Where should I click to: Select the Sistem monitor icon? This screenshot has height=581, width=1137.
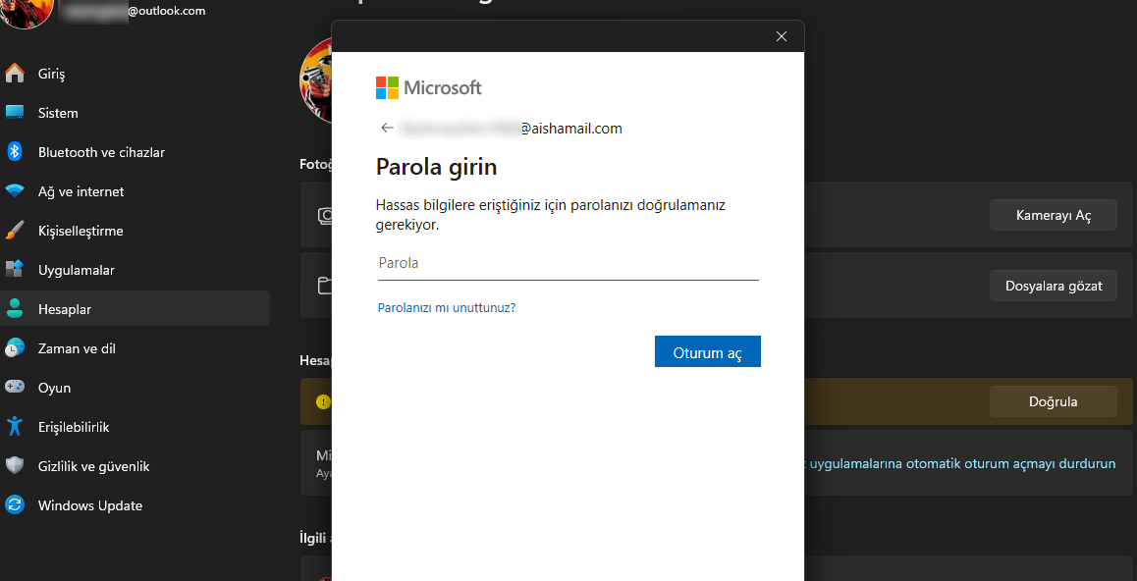click(x=15, y=112)
